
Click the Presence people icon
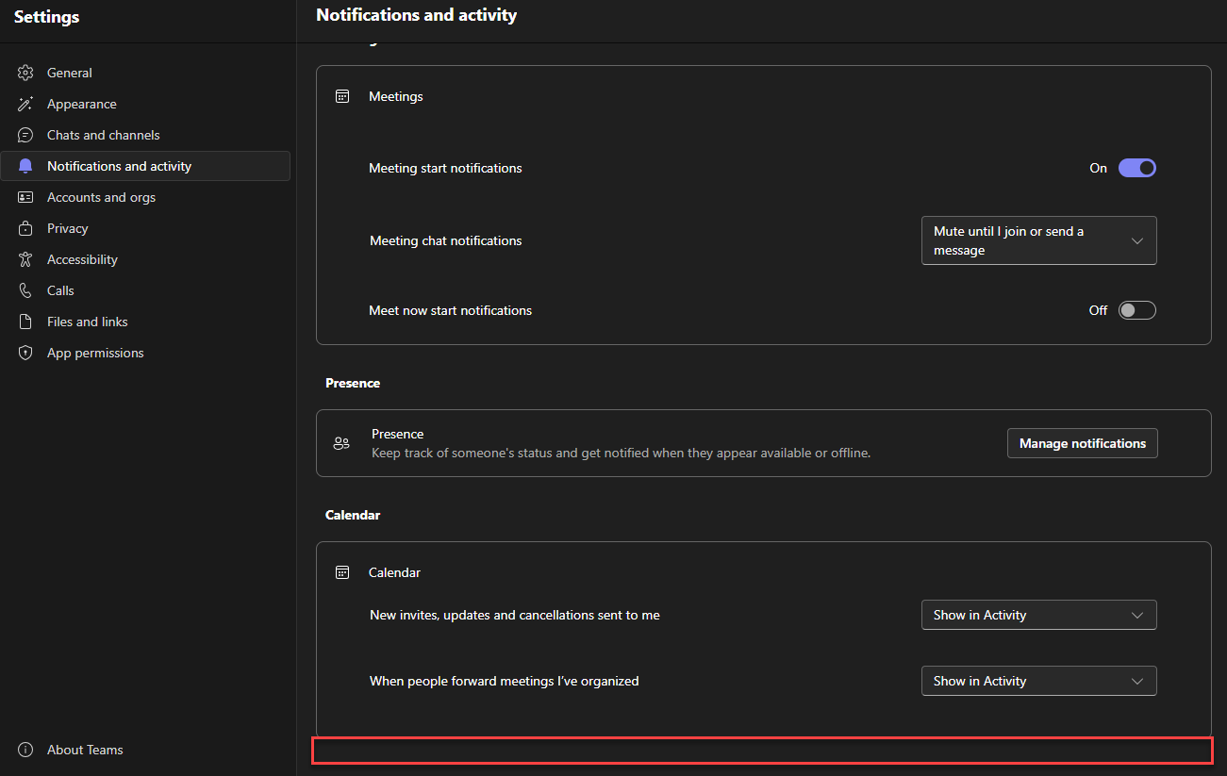[341, 442]
